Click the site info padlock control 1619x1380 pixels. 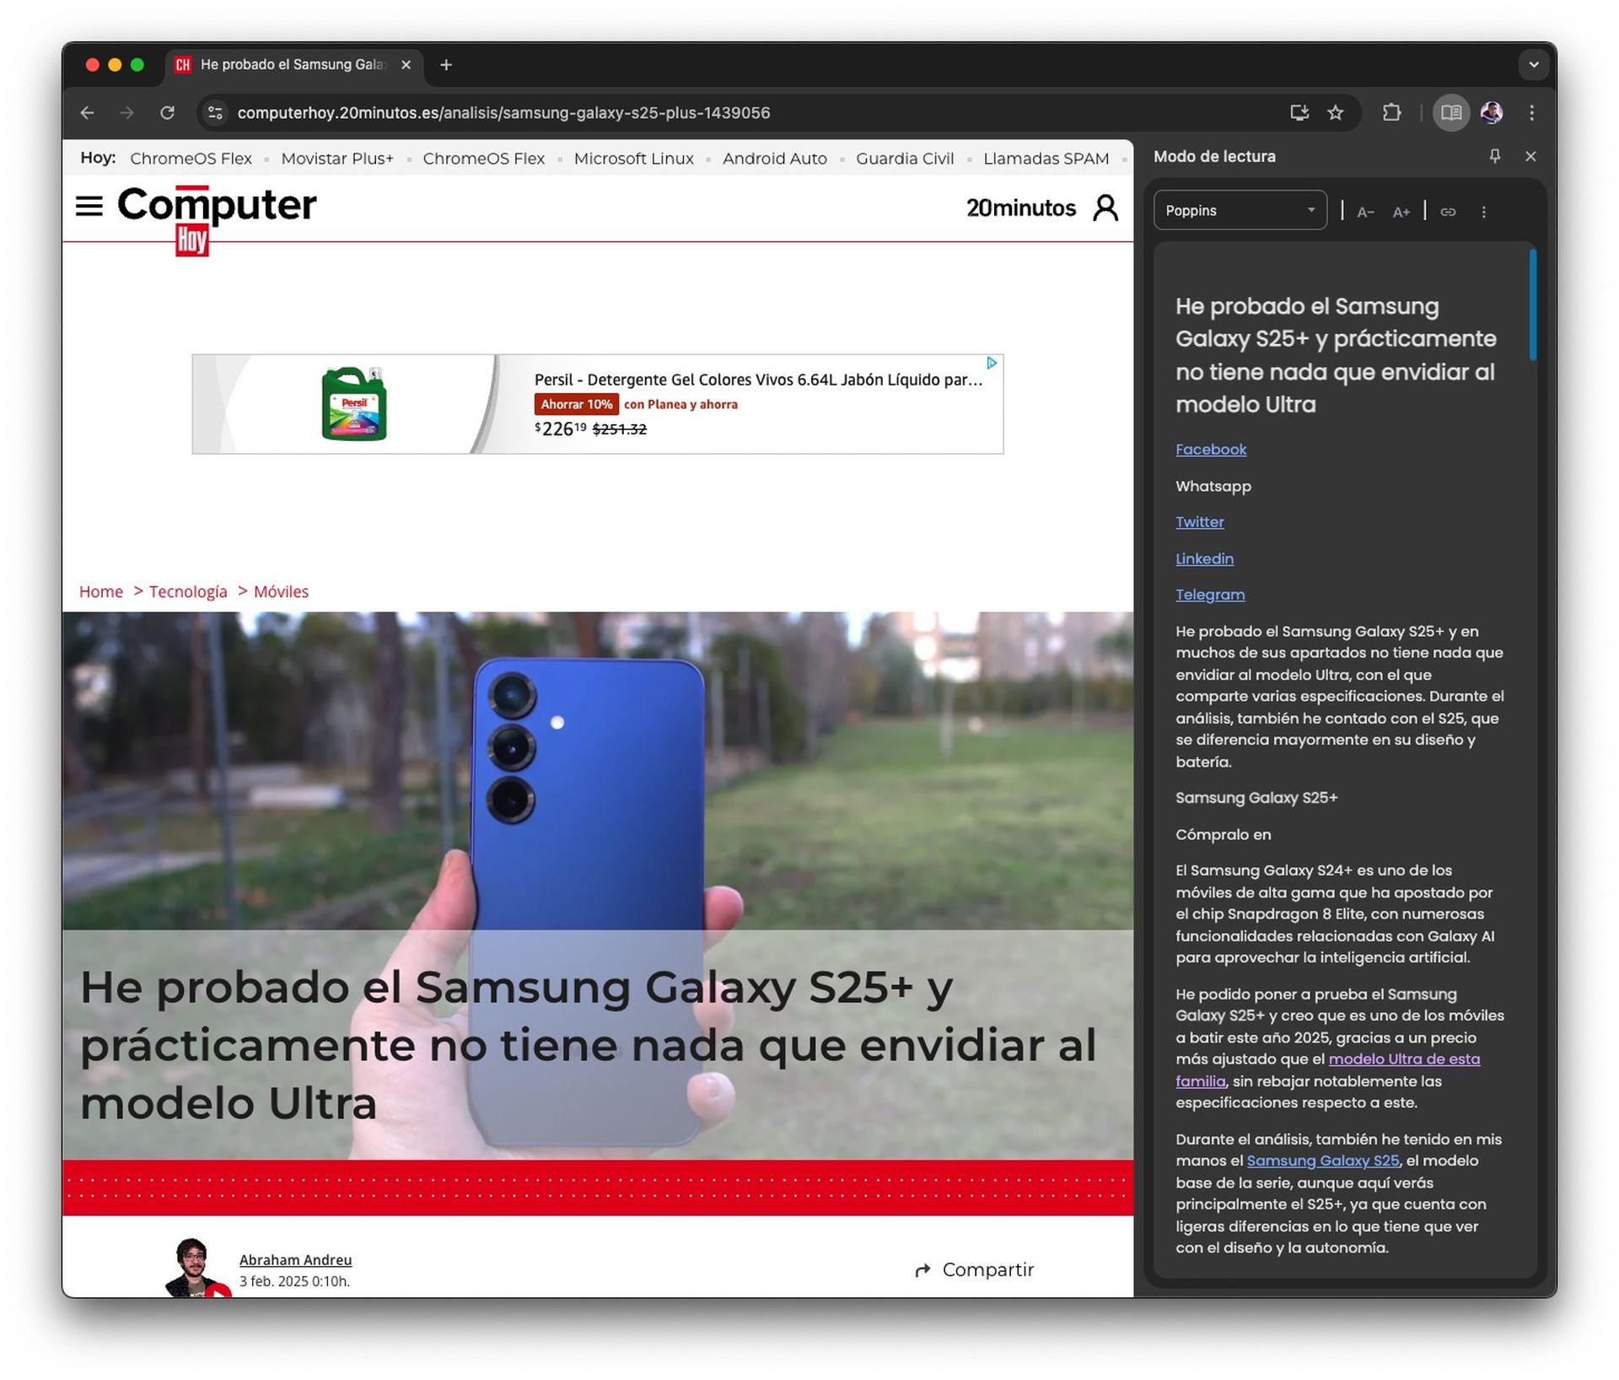pos(214,112)
